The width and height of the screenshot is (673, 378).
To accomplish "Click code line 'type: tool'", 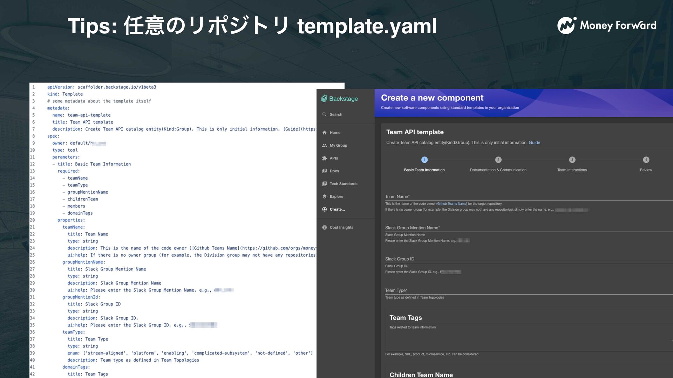I will point(65,150).
